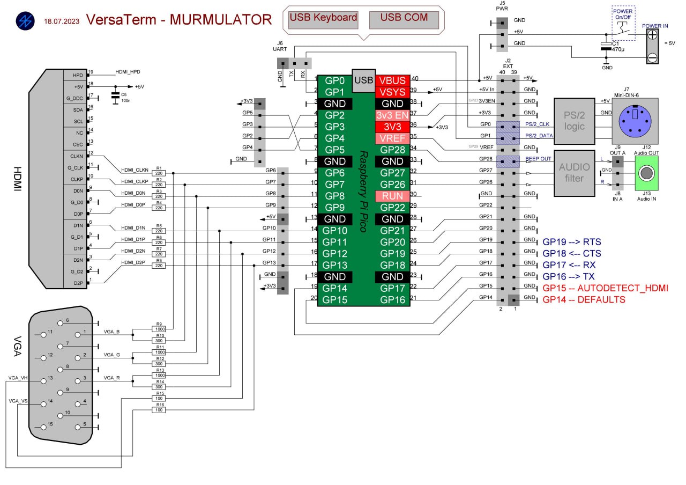The height and width of the screenshot is (485, 686).
Task: Click the red 3V3 pin label on Pico
Action: (x=392, y=127)
